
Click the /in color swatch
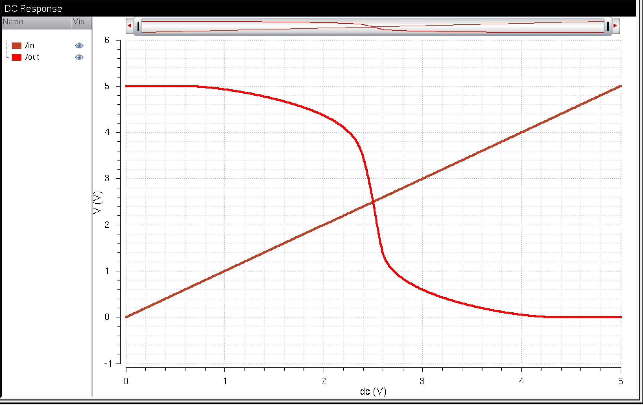pos(17,46)
